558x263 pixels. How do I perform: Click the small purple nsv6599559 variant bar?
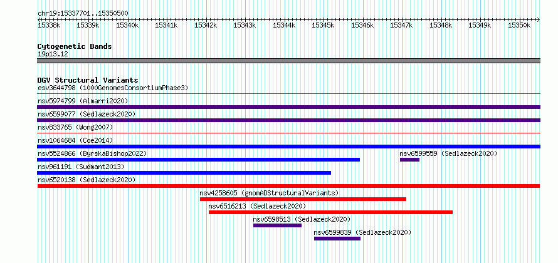409,160
